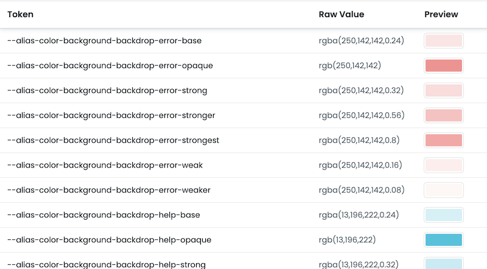Select the help-base color swatch
Viewport: 487px width, 269px height.
coord(444,215)
